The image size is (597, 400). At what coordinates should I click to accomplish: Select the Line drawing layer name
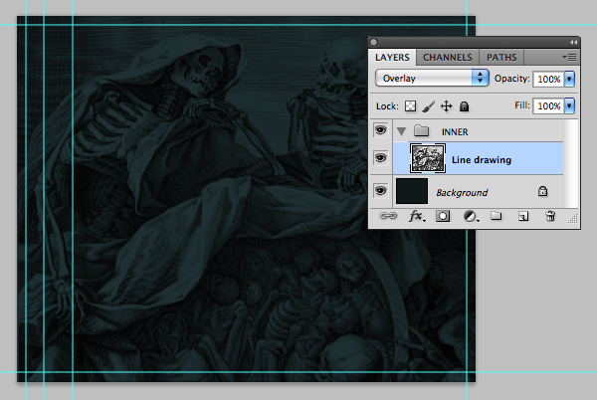482,160
